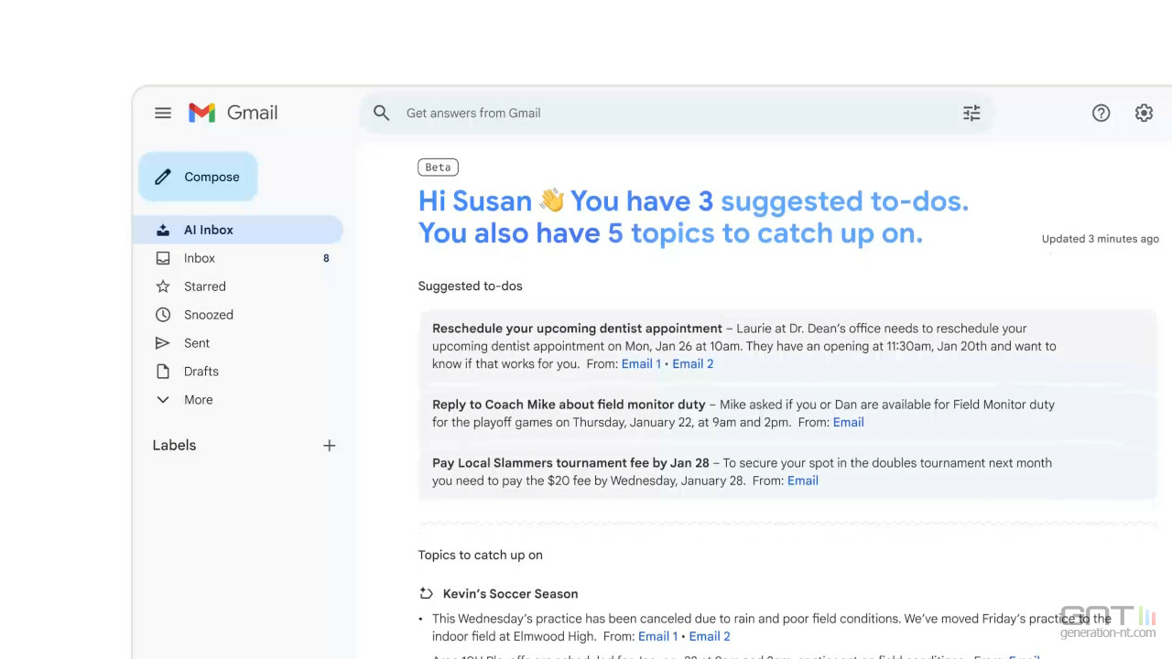Compose a new email
The height and width of the screenshot is (659, 1172).
[x=198, y=177]
